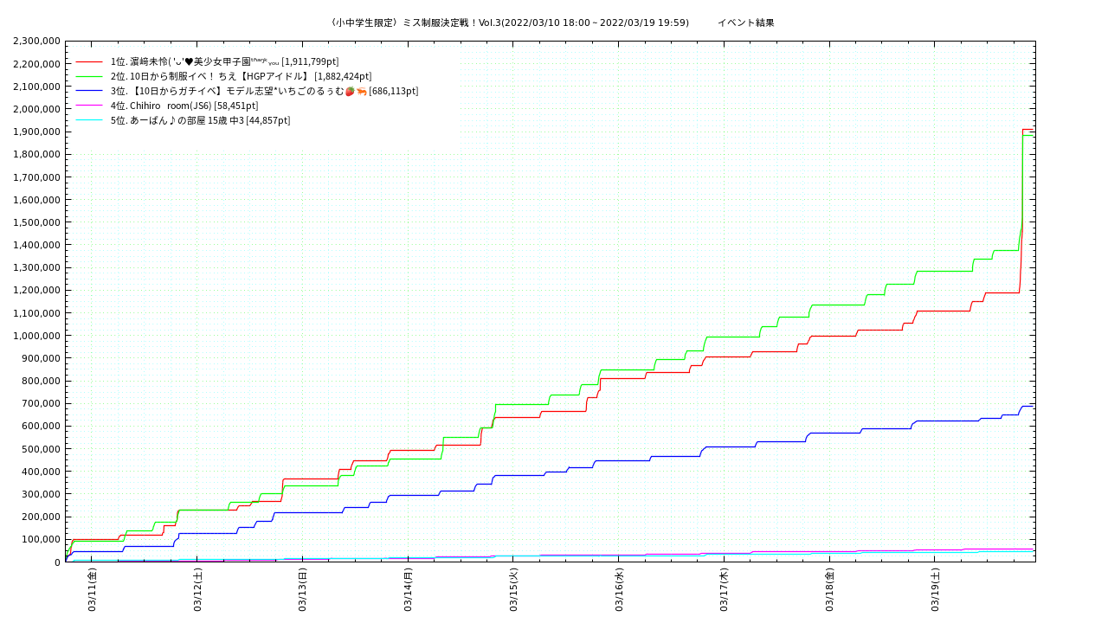Click the 2,300,000 y-axis label

pyautogui.click(x=37, y=41)
